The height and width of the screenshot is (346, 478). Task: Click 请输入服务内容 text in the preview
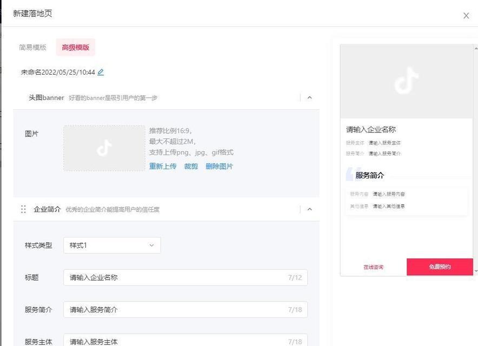(x=389, y=194)
